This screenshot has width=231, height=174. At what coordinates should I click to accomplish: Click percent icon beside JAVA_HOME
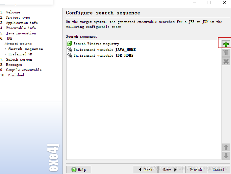tap(70, 49)
